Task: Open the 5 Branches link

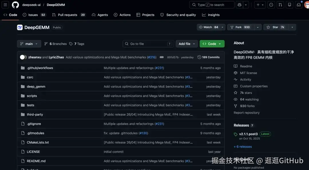Action: click(56, 44)
